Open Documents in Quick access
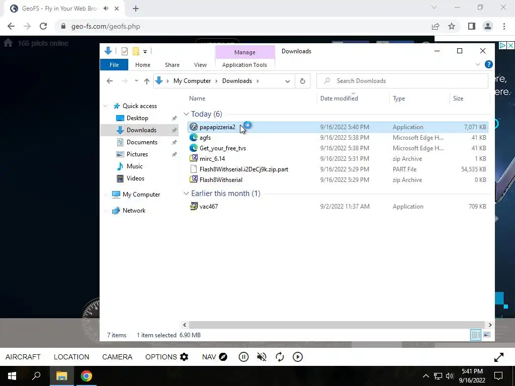This screenshot has height=386, width=515. pyautogui.click(x=142, y=142)
